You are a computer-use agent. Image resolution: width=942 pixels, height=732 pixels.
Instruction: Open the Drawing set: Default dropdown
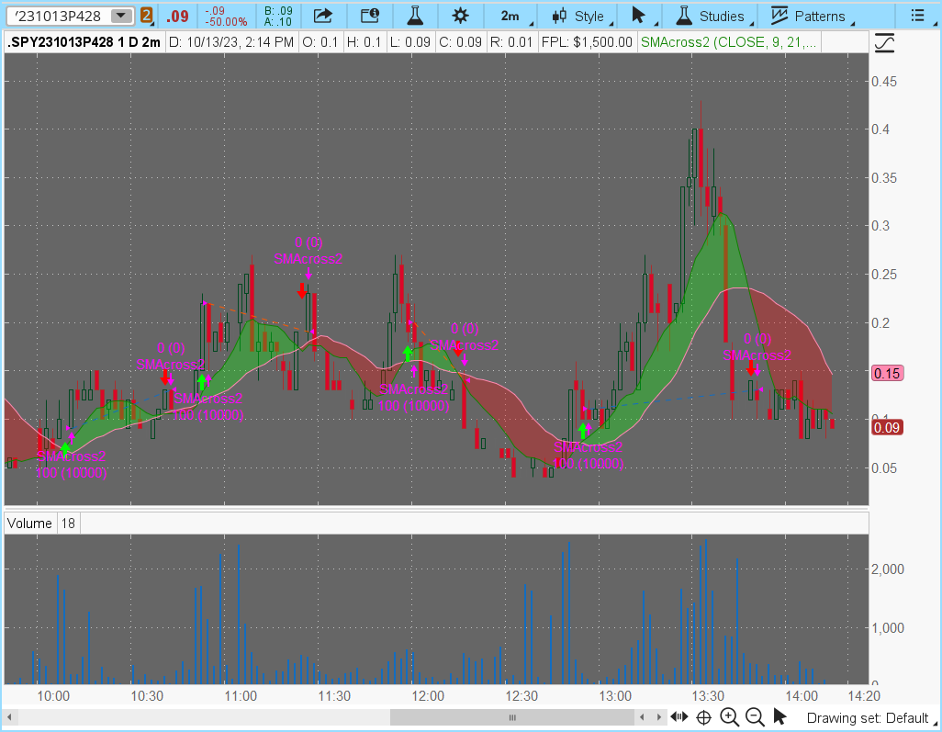click(x=868, y=718)
